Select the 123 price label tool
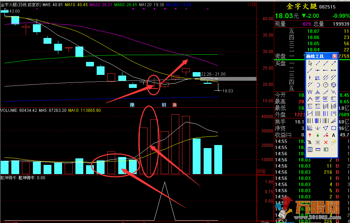 click(318, 78)
